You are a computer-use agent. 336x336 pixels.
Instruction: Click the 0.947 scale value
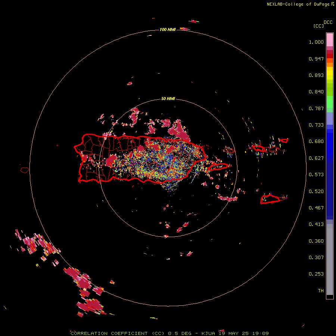(316, 59)
